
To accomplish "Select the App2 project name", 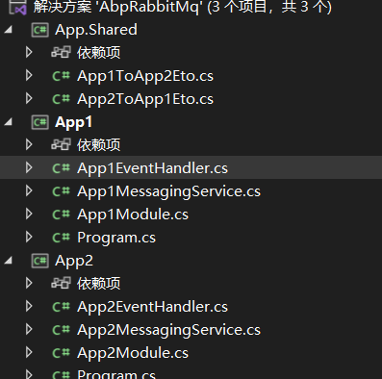I will 74,261.
